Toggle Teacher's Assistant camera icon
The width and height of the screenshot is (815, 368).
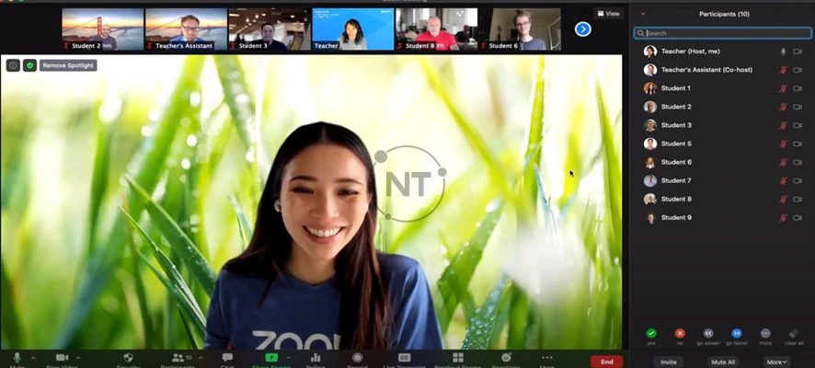pyautogui.click(x=798, y=70)
